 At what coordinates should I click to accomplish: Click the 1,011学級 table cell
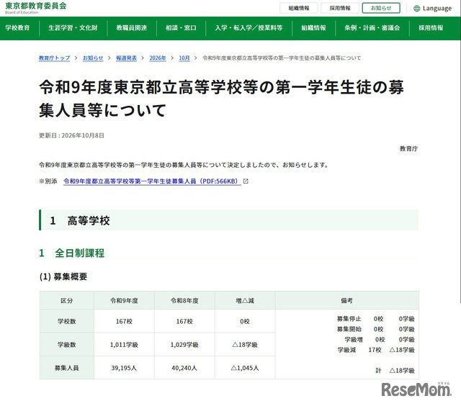124,345
